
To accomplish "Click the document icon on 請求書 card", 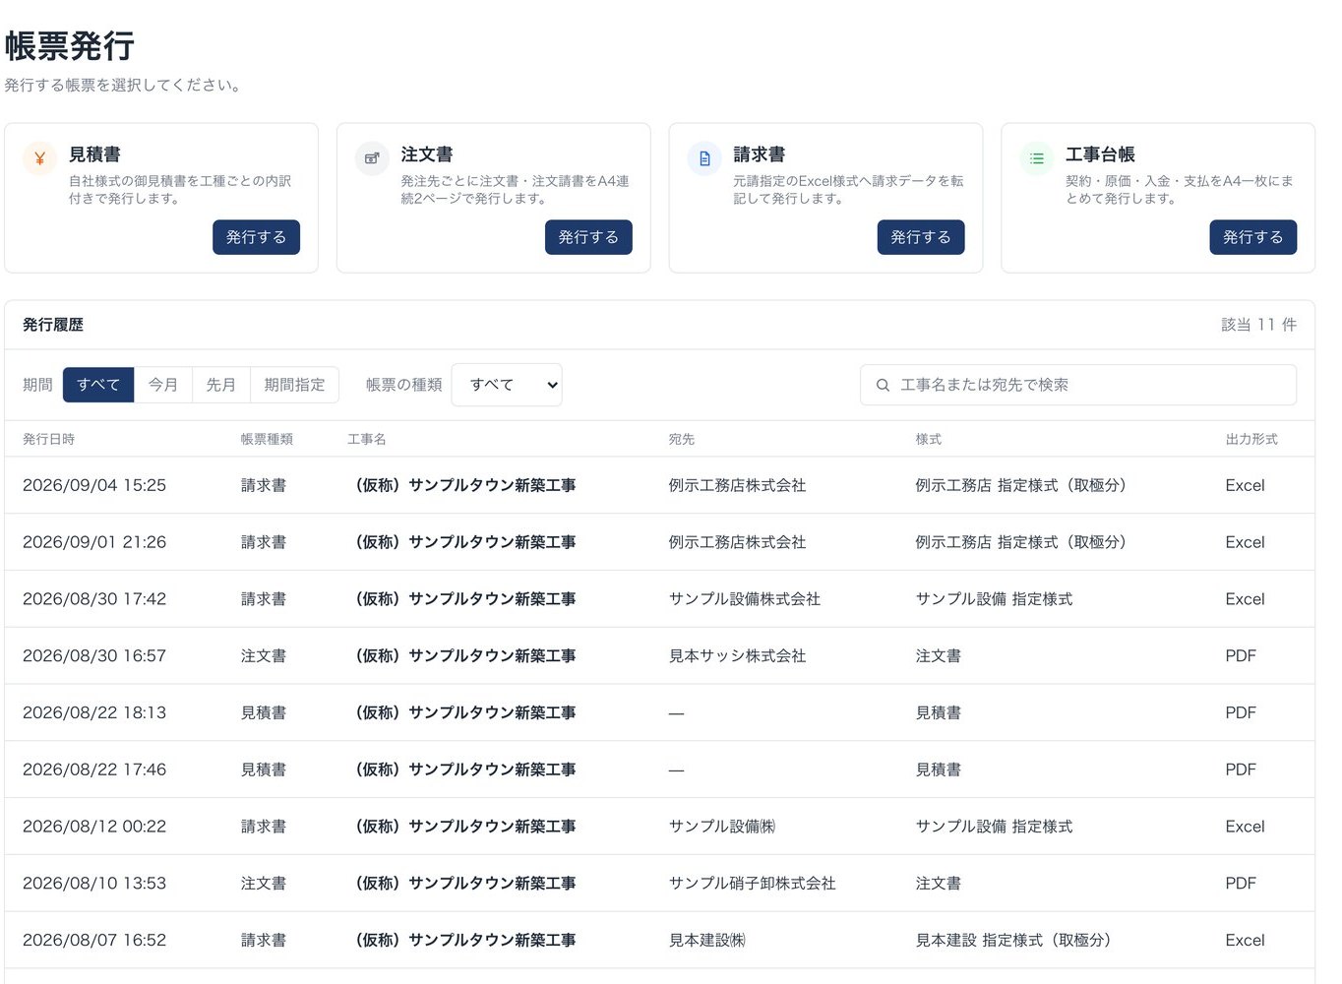I will coord(704,158).
